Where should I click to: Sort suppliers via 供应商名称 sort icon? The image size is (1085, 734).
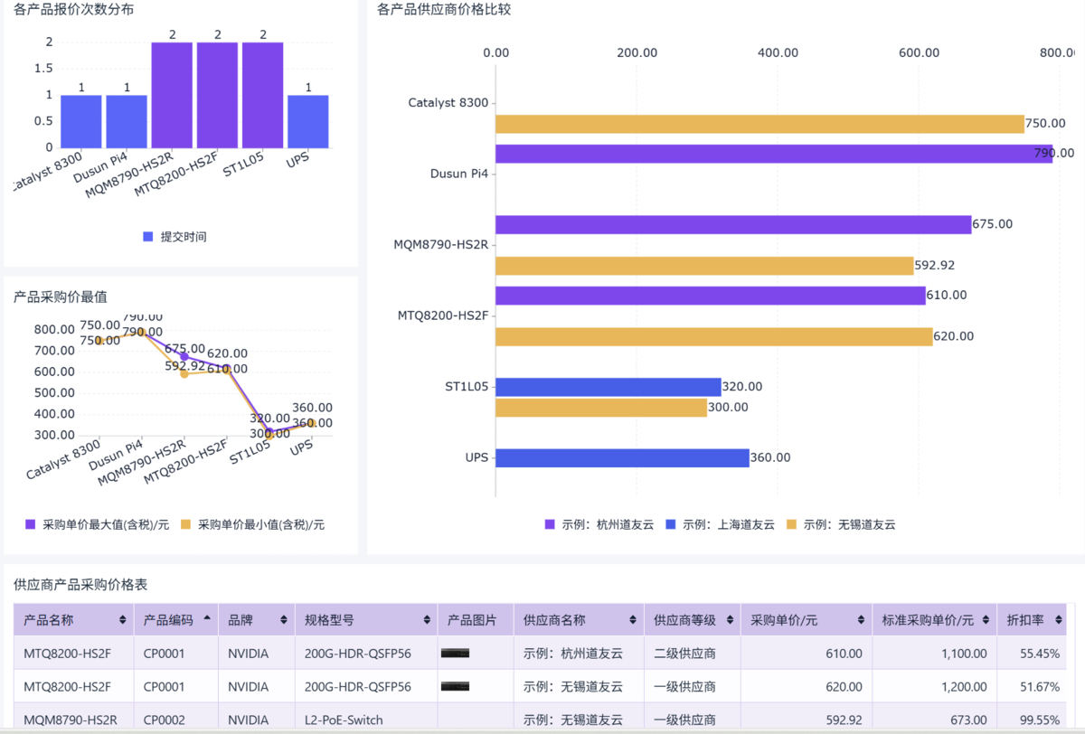(634, 620)
